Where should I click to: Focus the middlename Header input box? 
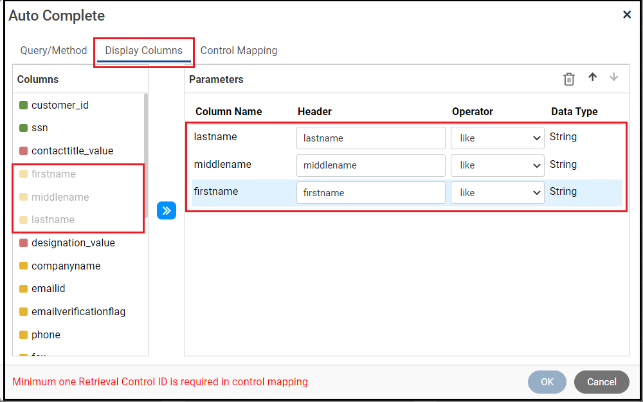(370, 165)
